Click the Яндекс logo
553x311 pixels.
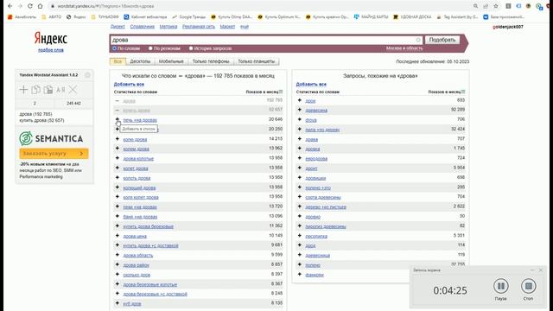tap(51, 38)
